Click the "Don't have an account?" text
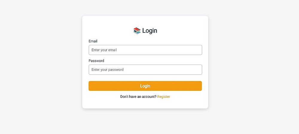Viewport: 299px width, 134px height. coord(138,97)
